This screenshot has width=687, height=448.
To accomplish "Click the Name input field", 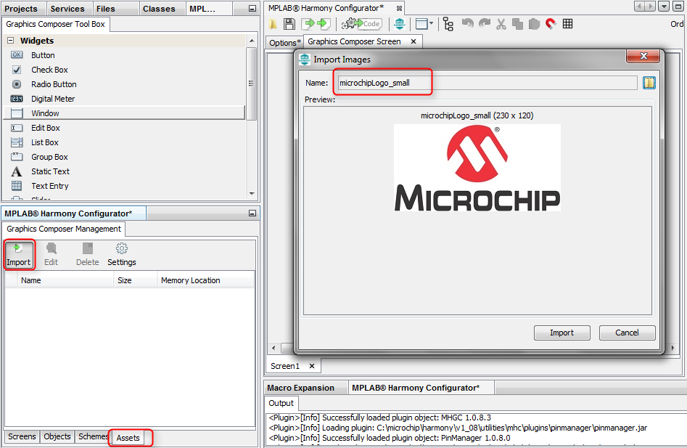I will coord(486,83).
